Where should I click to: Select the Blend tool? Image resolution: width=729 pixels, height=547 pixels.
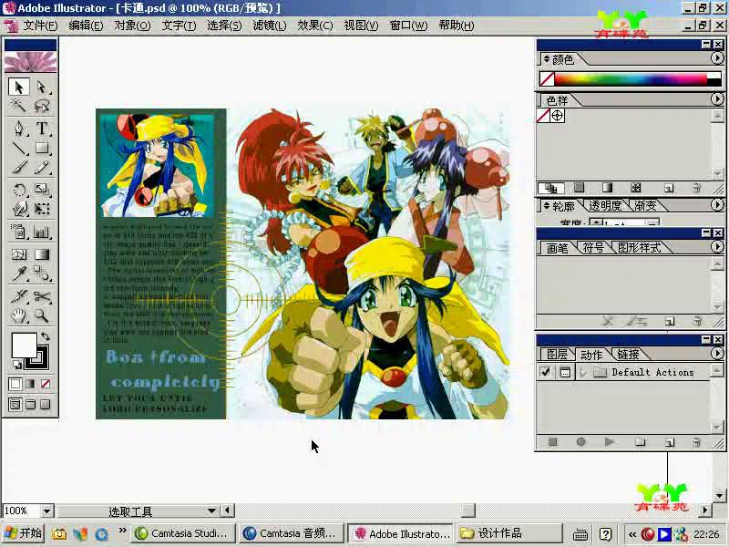(x=41, y=273)
